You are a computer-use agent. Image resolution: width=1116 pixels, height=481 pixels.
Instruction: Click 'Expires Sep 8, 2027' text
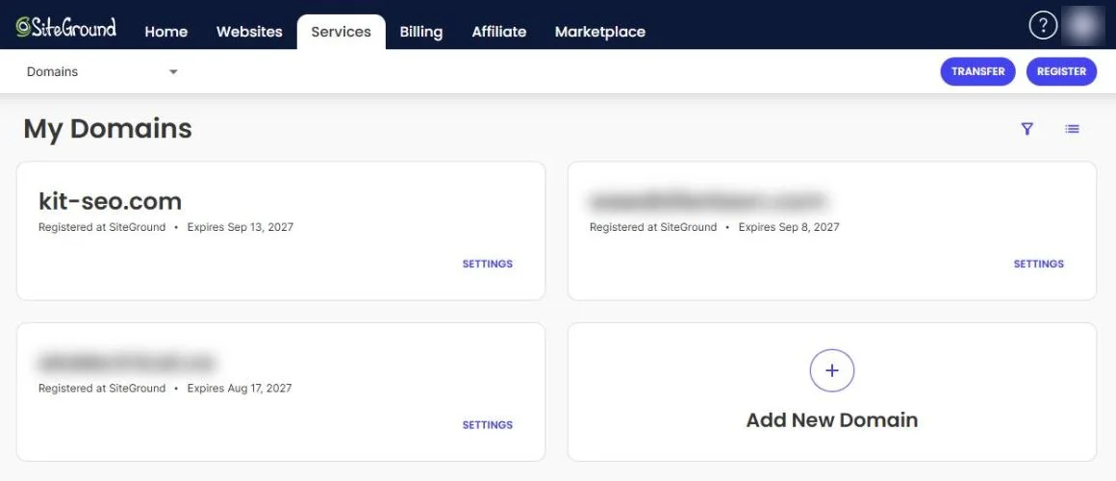(789, 228)
